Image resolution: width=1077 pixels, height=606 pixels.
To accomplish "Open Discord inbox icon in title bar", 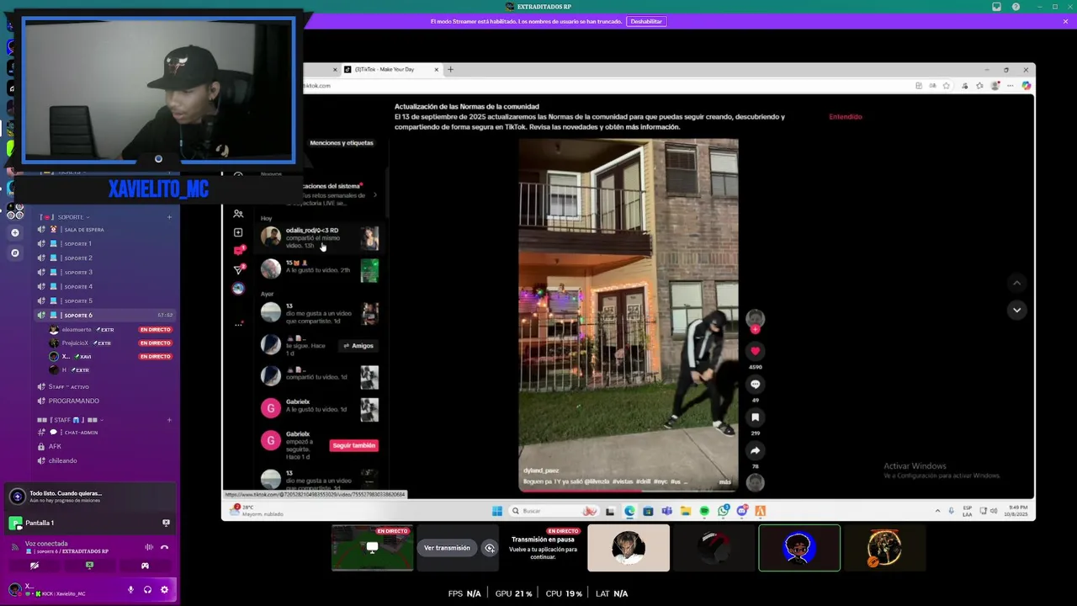I will point(996,7).
